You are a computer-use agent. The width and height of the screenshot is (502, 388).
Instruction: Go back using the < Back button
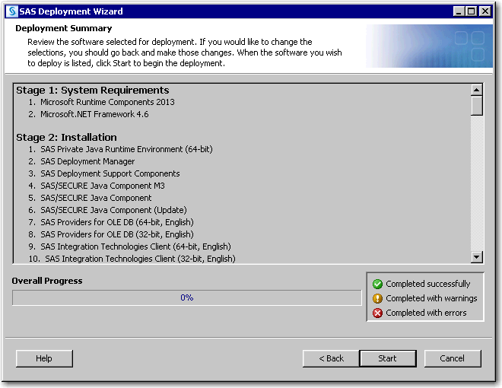pos(331,358)
